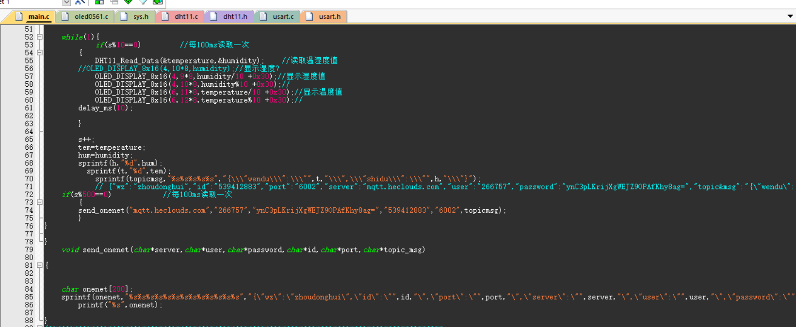The image size is (796, 327).
Task: Click the if(s%500==0) condition
Action: tap(86, 194)
